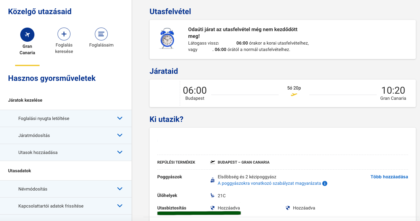The height and width of the screenshot is (221, 420).
Task: Click the info icon beside baggage policy
Action: coord(325,183)
